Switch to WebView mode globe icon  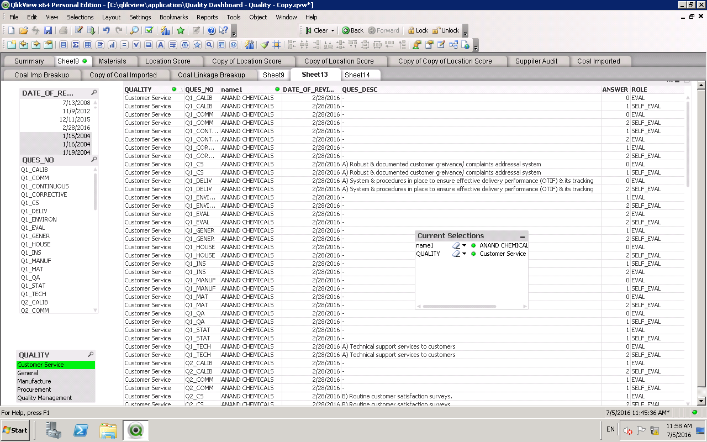tap(465, 45)
